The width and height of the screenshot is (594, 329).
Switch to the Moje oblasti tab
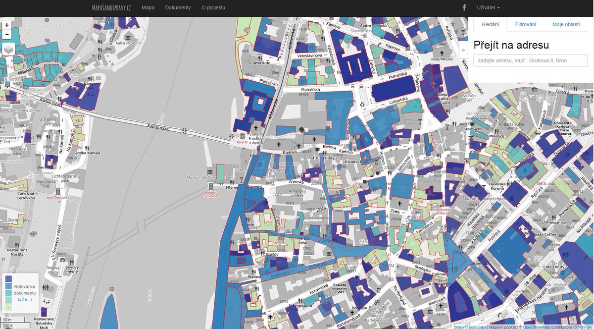[567, 23]
